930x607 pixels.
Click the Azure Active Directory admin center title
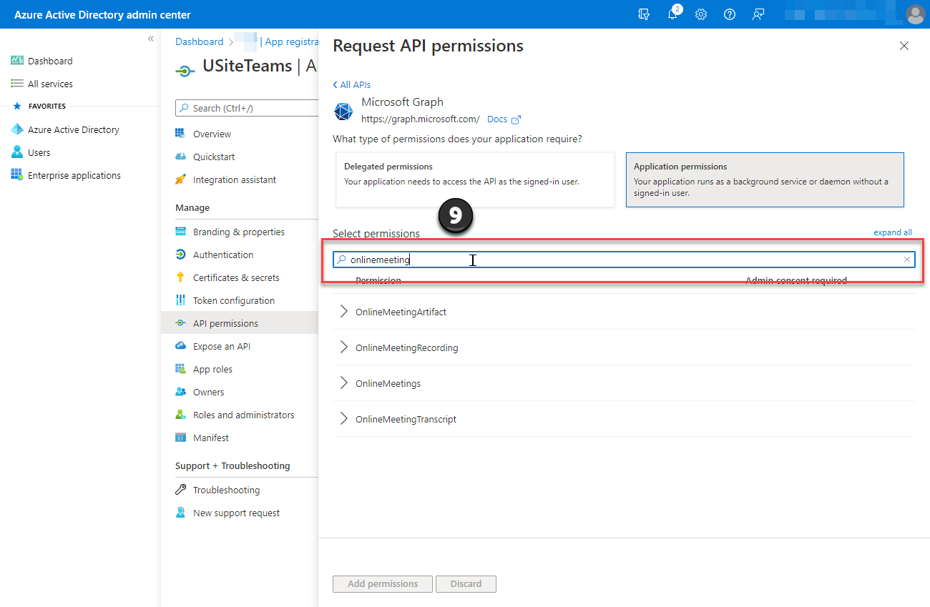point(102,14)
